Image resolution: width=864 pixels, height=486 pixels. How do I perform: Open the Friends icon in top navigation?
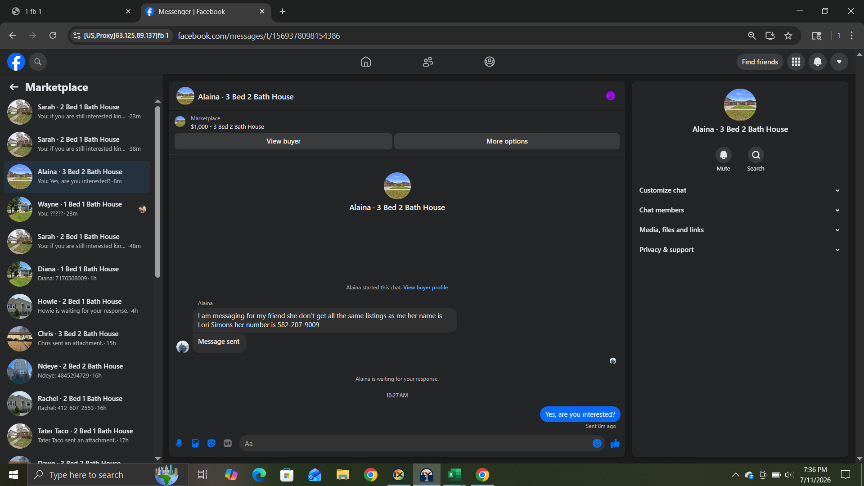(x=428, y=62)
